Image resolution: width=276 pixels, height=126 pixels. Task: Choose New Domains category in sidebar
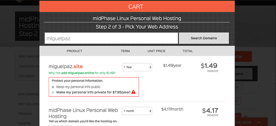[x=28, y=94]
